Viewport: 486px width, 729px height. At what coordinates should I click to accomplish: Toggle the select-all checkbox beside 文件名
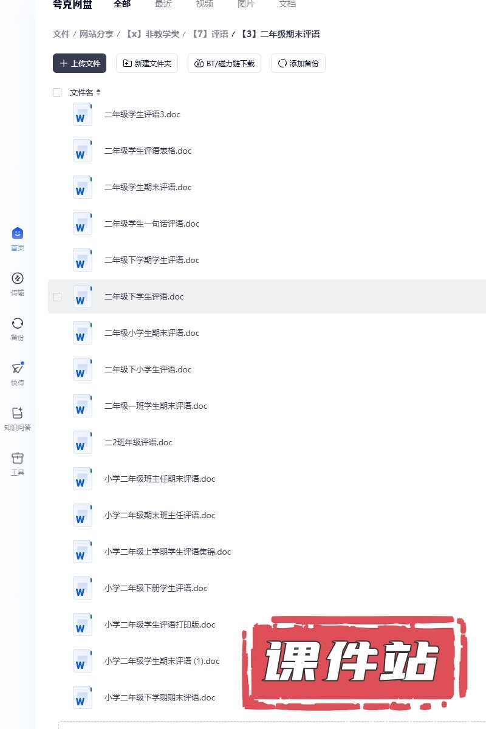click(57, 92)
